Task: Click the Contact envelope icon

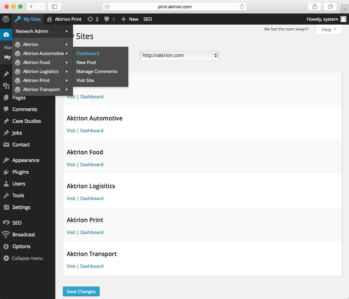Action: 6,145
